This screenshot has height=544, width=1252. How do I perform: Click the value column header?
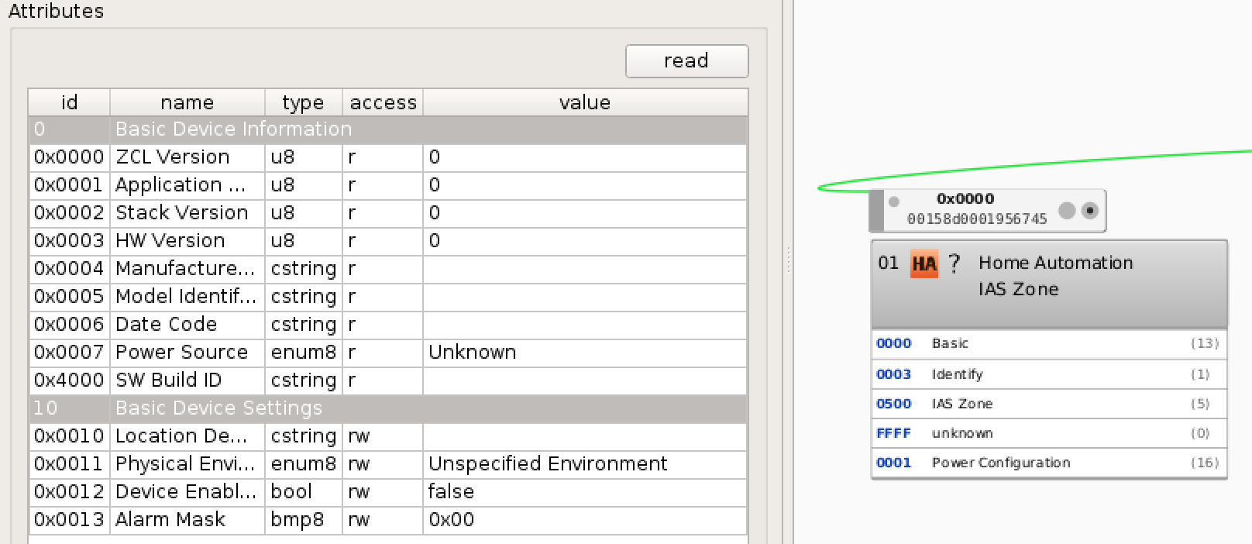585,102
